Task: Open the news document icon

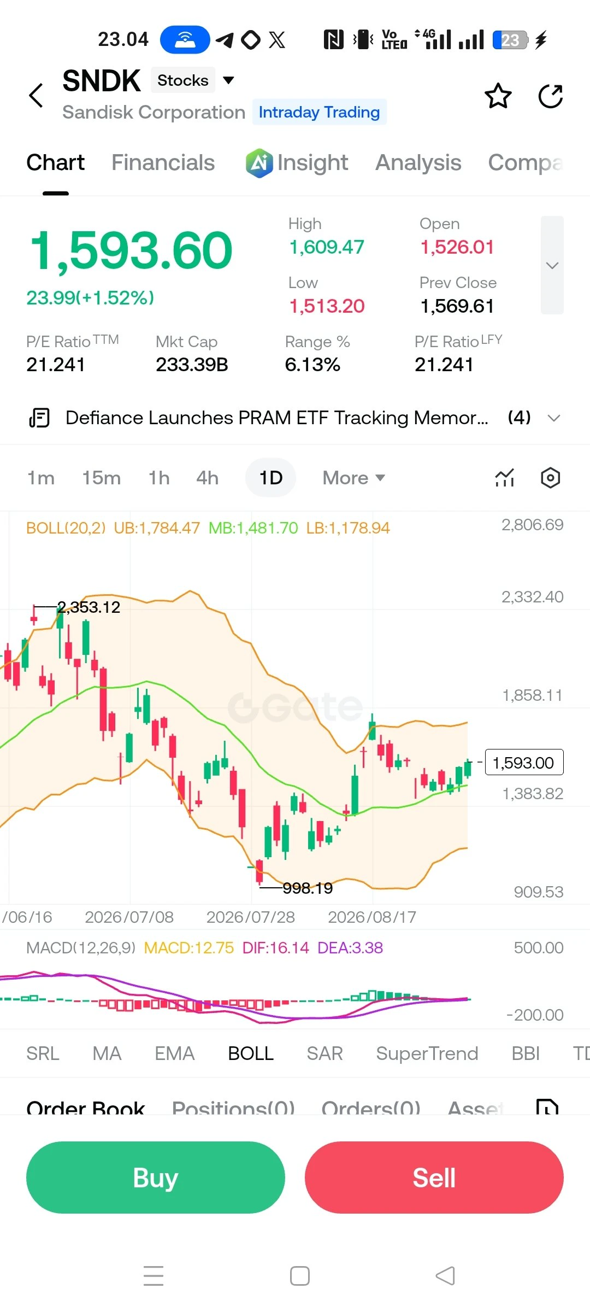Action: pyautogui.click(x=39, y=418)
